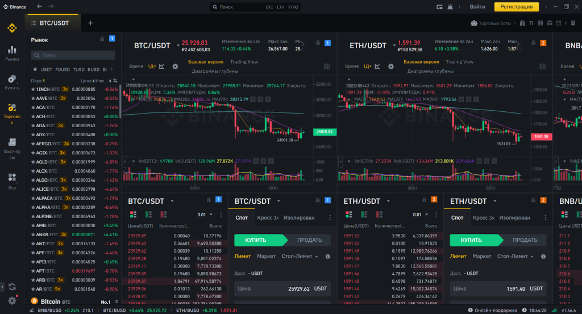The image size is (582, 314).
Task: Choose the Маркет order type in the BTC form
Action: coord(266,257)
